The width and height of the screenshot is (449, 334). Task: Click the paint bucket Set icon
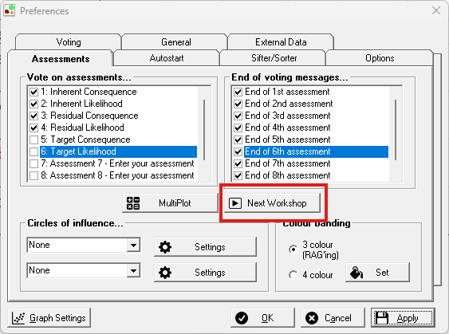[x=356, y=273]
